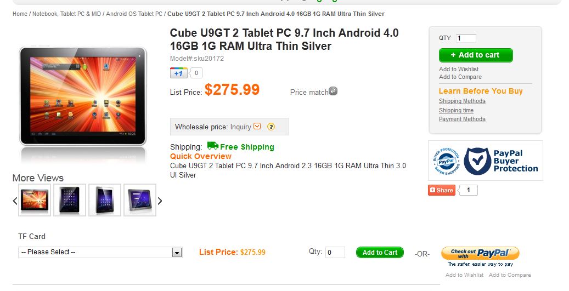
Task: Click the PayPal Buyer Protection badge
Action: pyautogui.click(x=485, y=161)
